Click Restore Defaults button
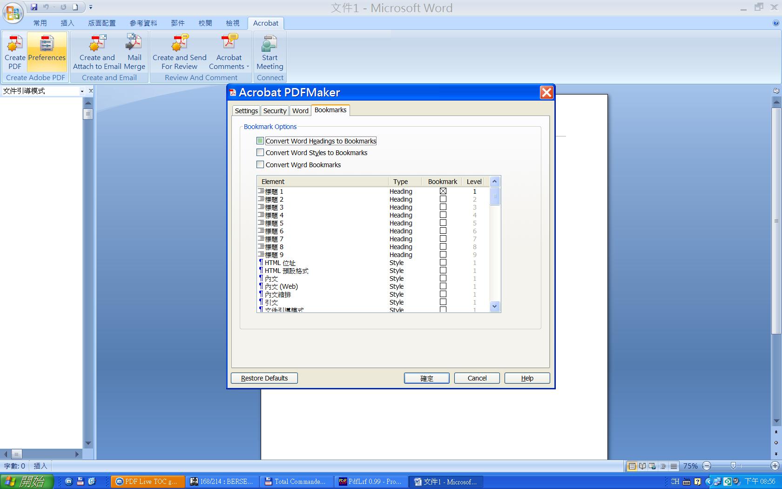 (264, 378)
